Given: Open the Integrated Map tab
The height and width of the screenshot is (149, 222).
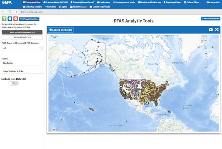Looking at the screenshot, I should point(32,2).
